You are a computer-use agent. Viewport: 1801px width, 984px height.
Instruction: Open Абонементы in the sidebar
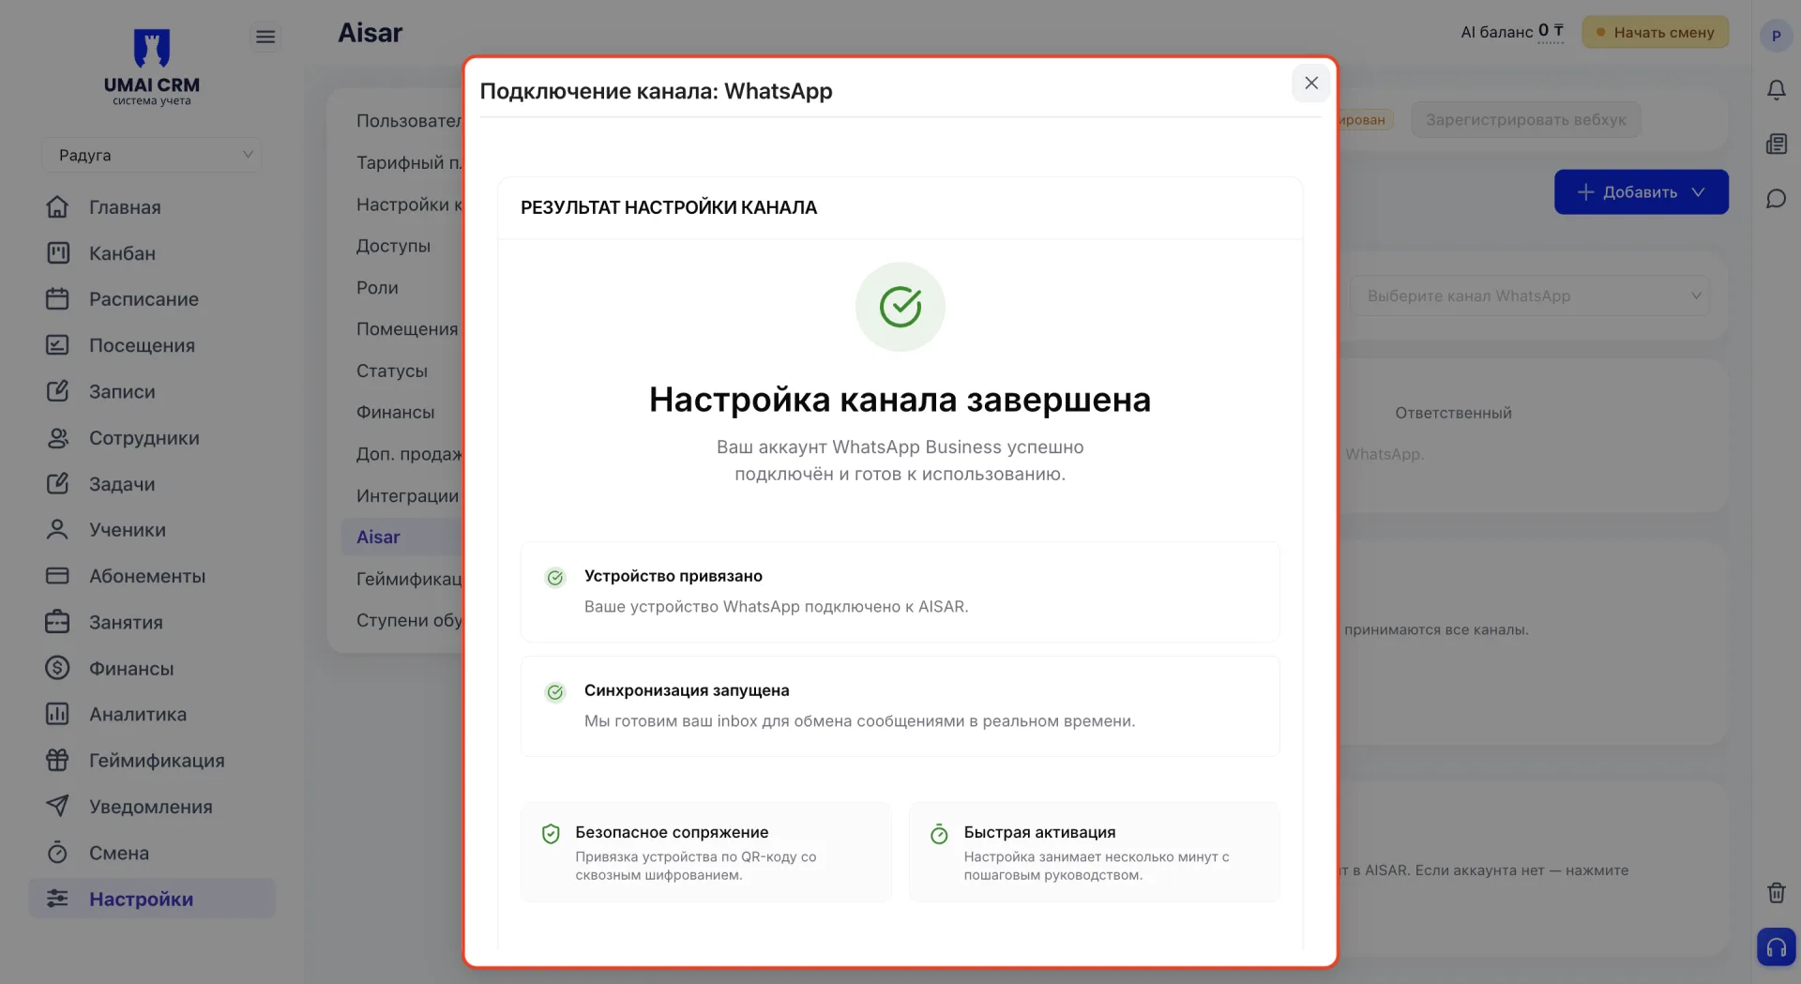[x=152, y=576]
